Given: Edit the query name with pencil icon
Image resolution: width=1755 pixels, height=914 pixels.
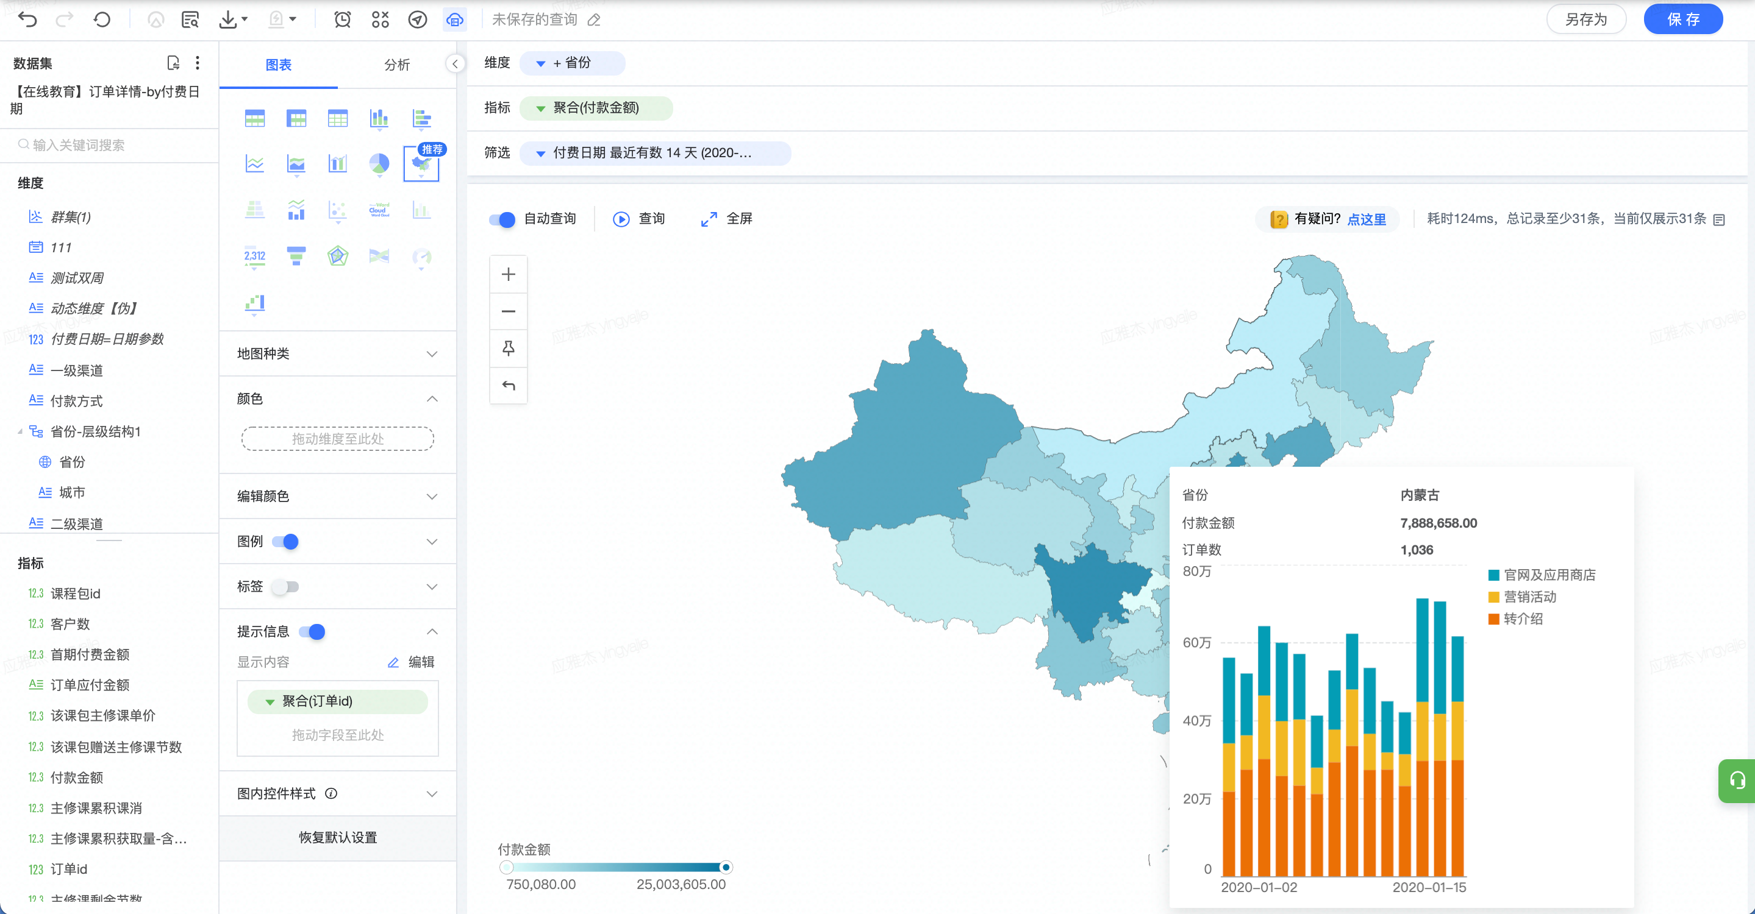Looking at the screenshot, I should (x=594, y=19).
